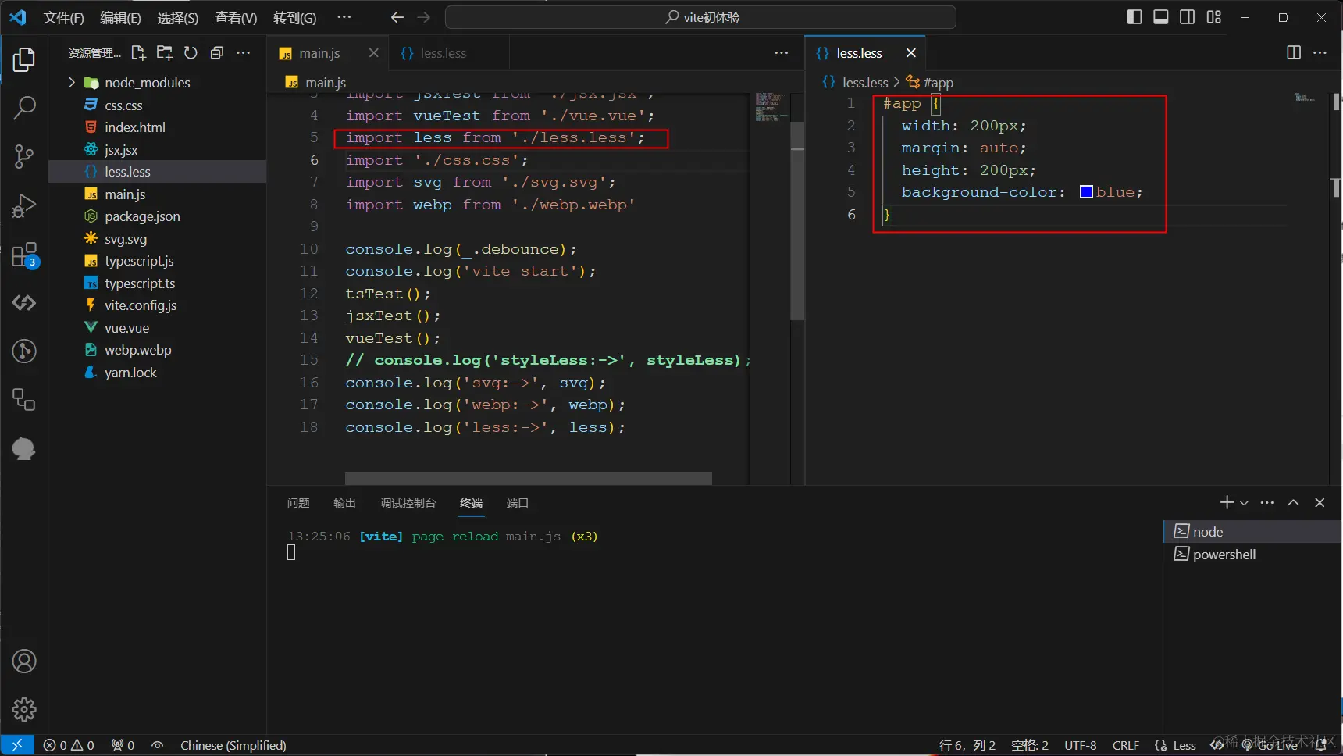1343x756 pixels.
Task: Click New Folder icon in explorer header
Action: (165, 53)
